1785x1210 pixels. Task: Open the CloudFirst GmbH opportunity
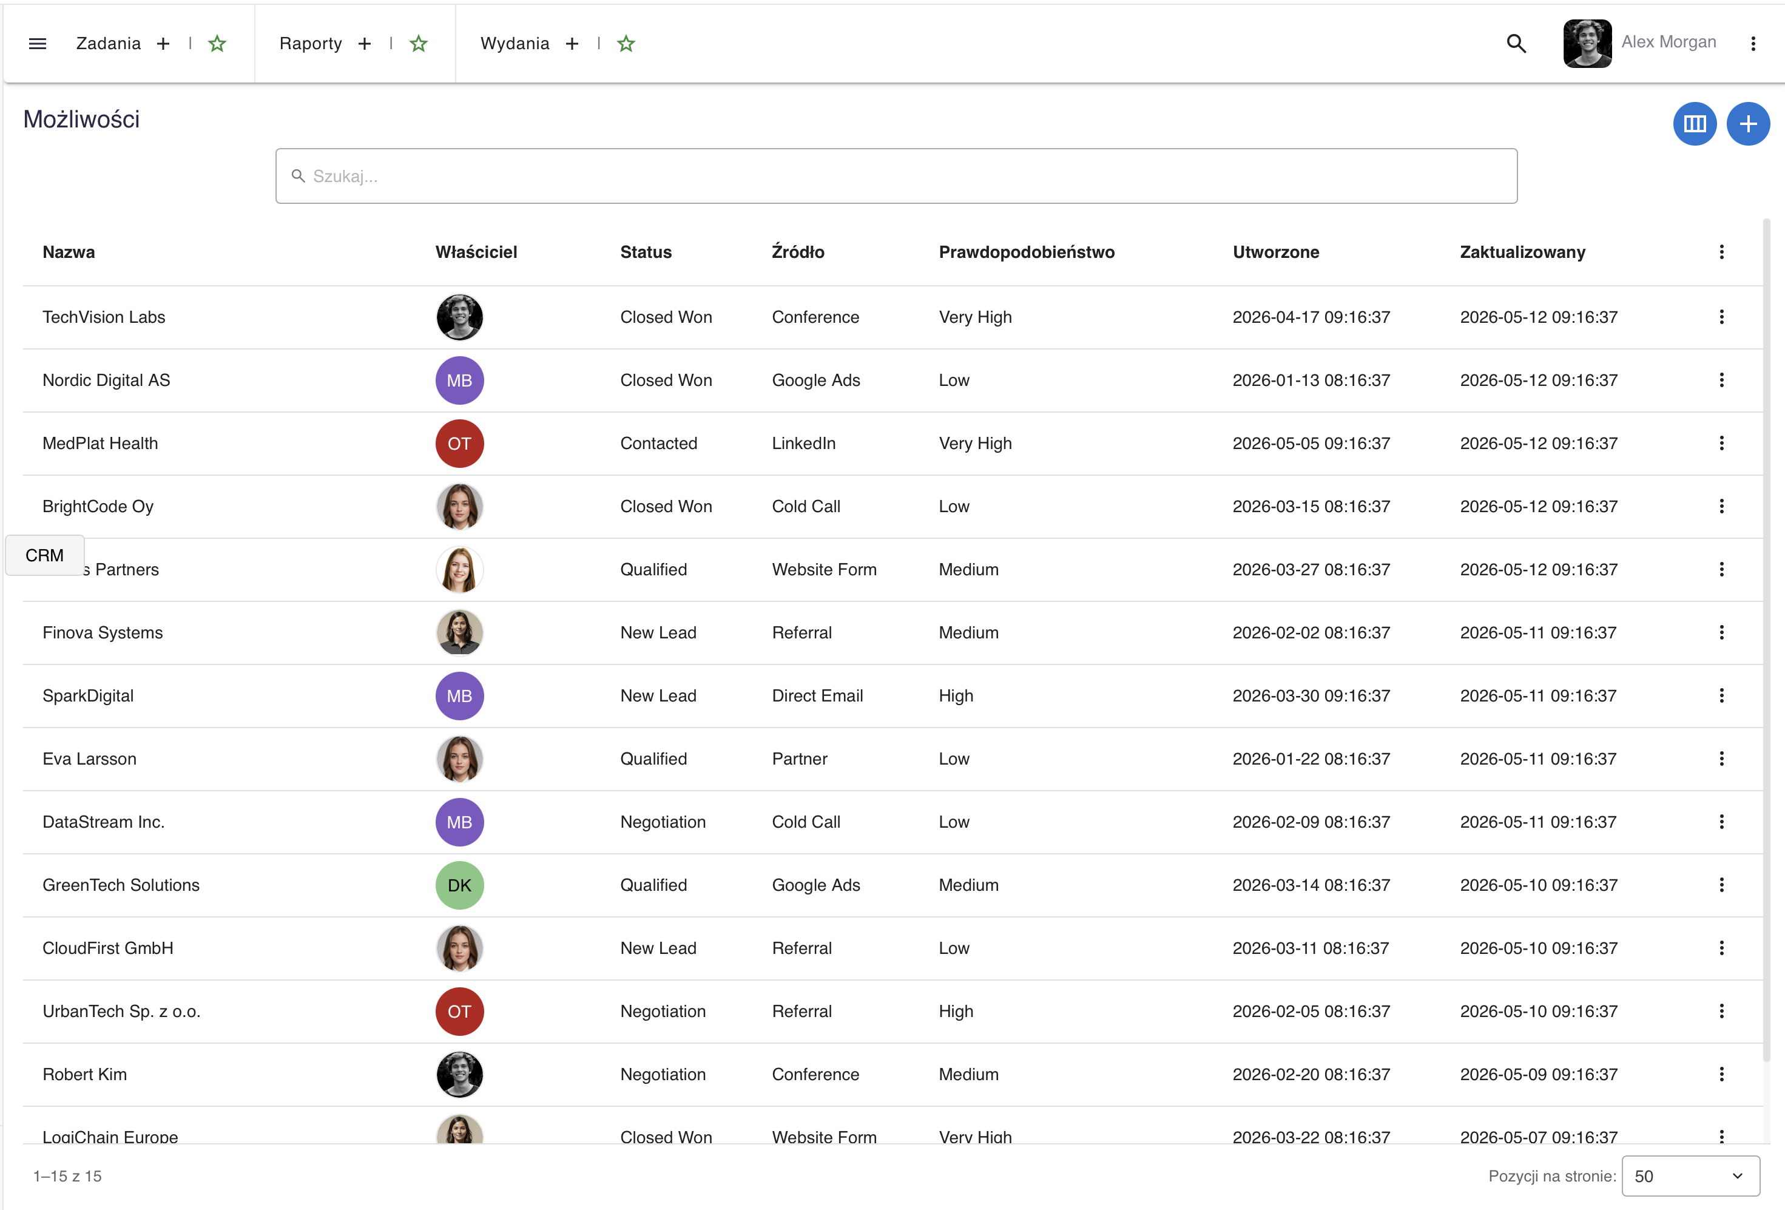point(107,948)
